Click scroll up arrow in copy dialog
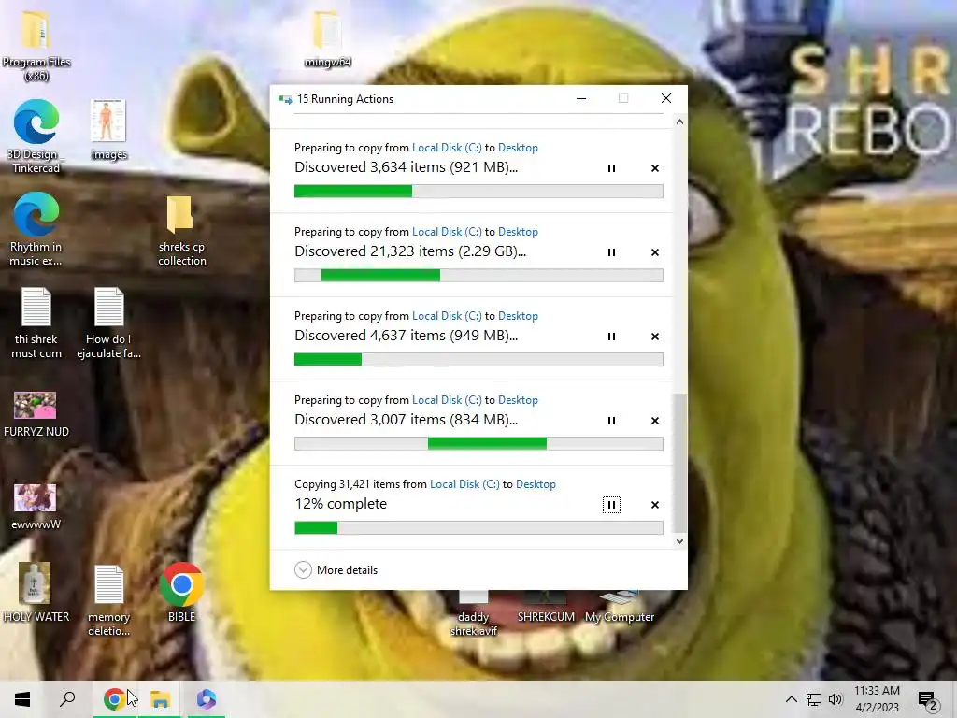Screen dimensions: 957x718 tap(679, 122)
